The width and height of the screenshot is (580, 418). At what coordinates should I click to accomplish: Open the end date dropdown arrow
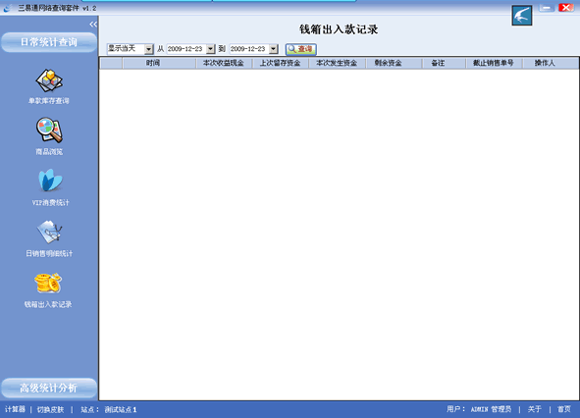point(274,49)
